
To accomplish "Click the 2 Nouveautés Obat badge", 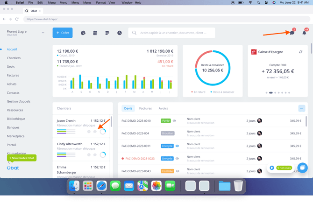I will (21, 158).
